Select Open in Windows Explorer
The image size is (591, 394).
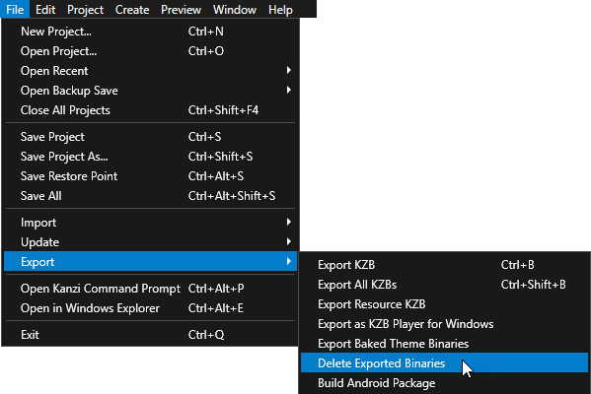150,308
